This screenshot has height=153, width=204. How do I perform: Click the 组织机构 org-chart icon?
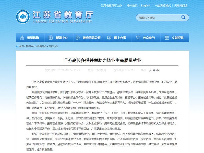coord(22,38)
